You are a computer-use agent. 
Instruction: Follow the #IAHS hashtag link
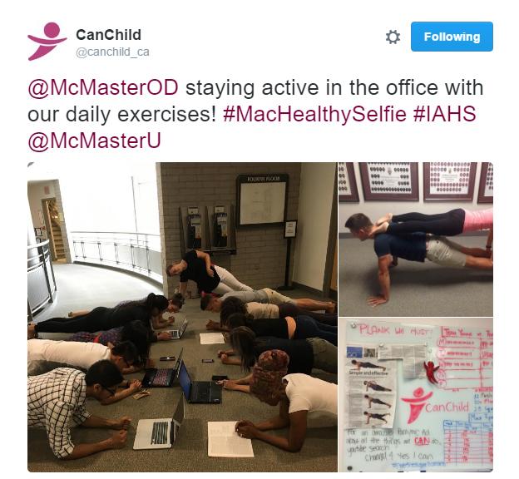(444, 114)
